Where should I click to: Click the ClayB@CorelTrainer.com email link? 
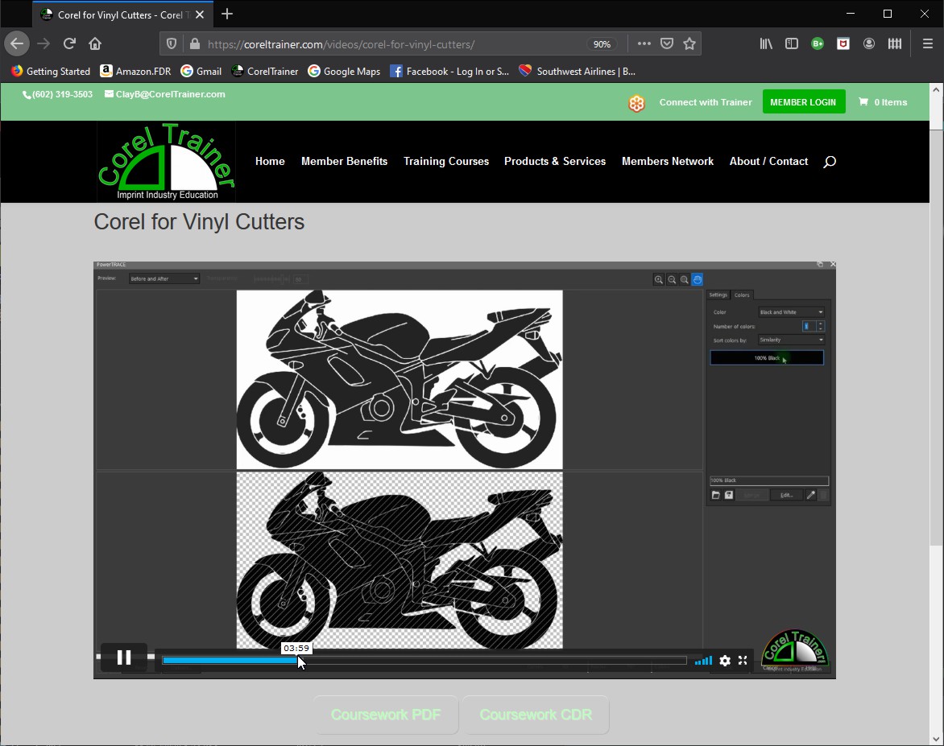(x=165, y=94)
